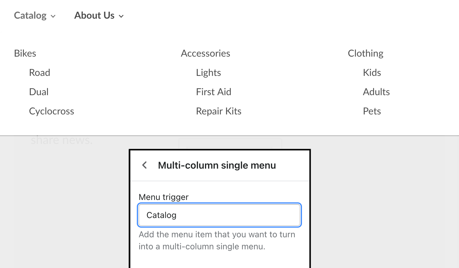Click the Cyclocross link
Viewport: 459px width, 268px height.
[x=51, y=111]
